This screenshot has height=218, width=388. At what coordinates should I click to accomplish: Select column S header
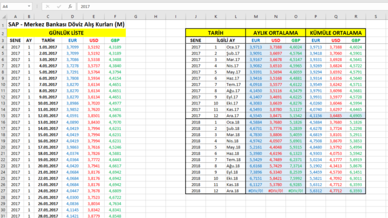pyautogui.click(x=376, y=17)
